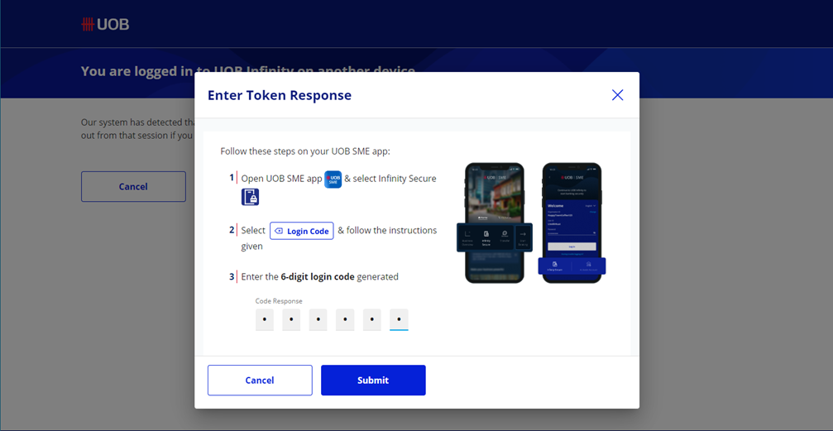
Task: Select the language dropdown on right phone
Action: [x=591, y=206]
